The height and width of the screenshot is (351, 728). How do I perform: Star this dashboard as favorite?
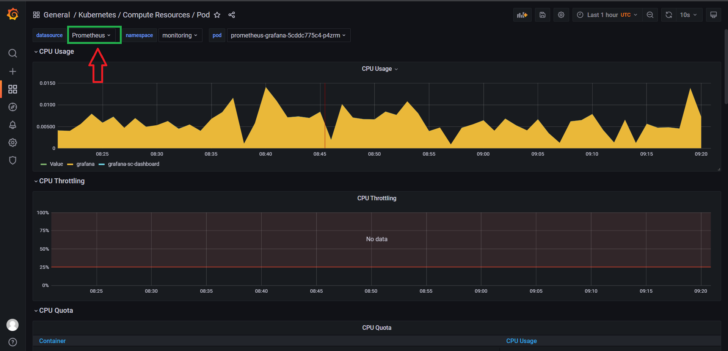(217, 15)
